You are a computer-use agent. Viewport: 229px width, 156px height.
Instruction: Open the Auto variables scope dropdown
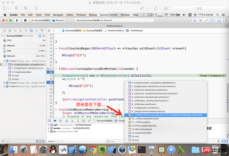(52, 141)
